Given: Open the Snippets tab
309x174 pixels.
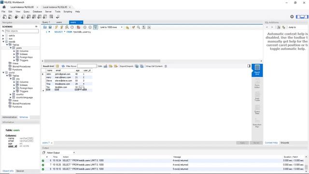Looking at the screenshot, I should [285, 143].
